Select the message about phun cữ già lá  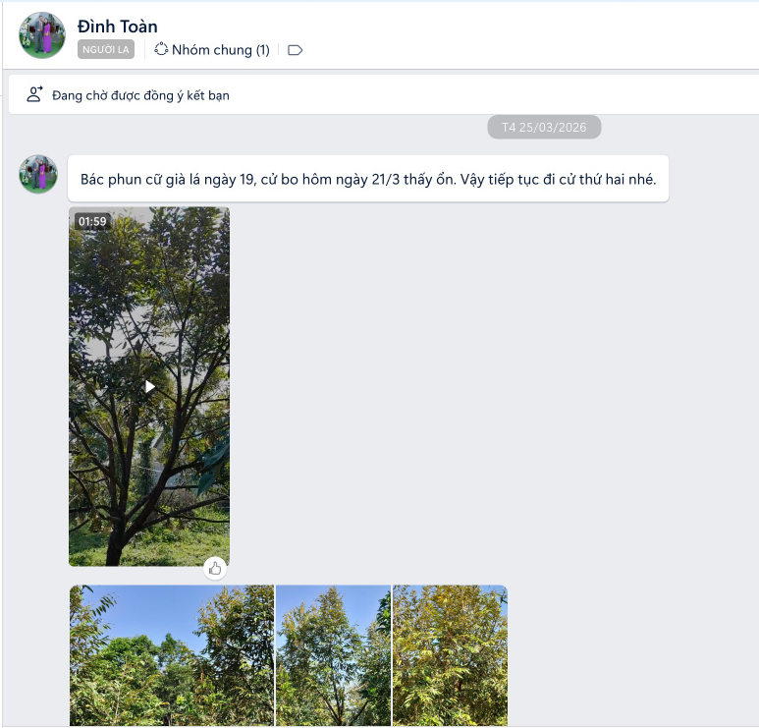(x=368, y=179)
